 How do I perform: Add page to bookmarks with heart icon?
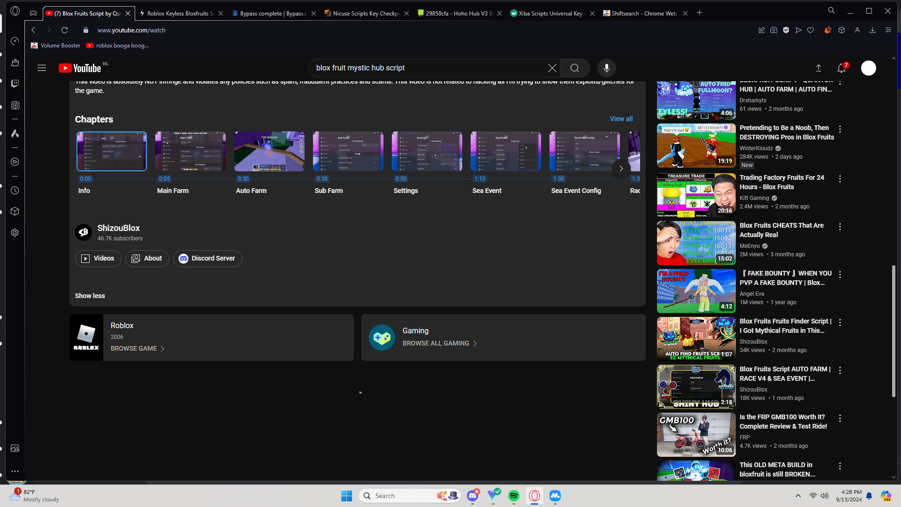tap(810, 30)
